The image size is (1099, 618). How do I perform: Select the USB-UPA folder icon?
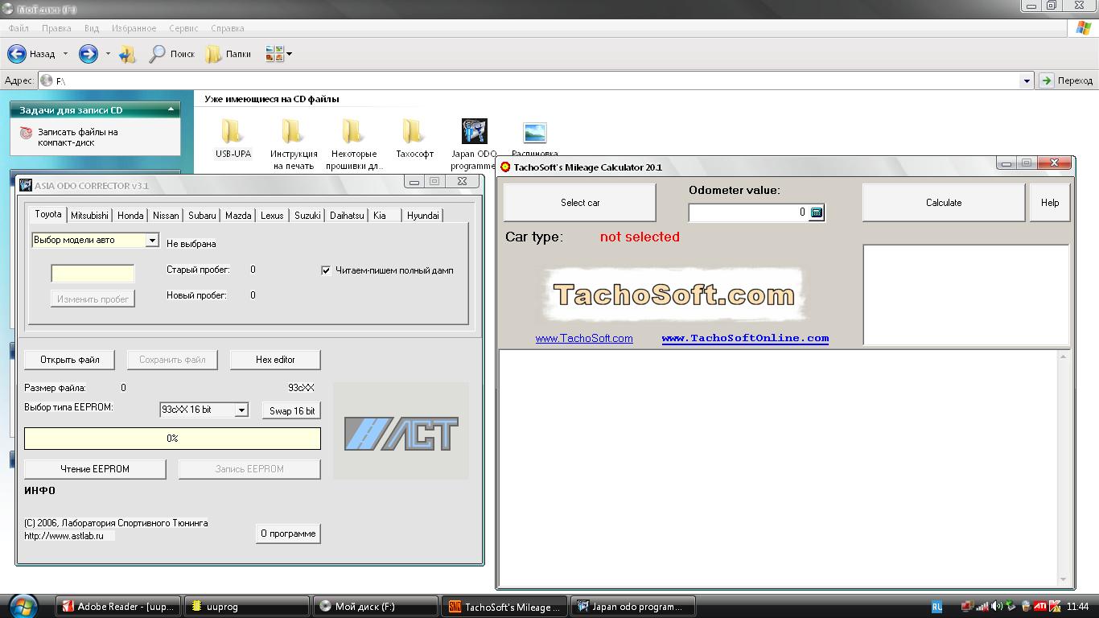point(233,131)
